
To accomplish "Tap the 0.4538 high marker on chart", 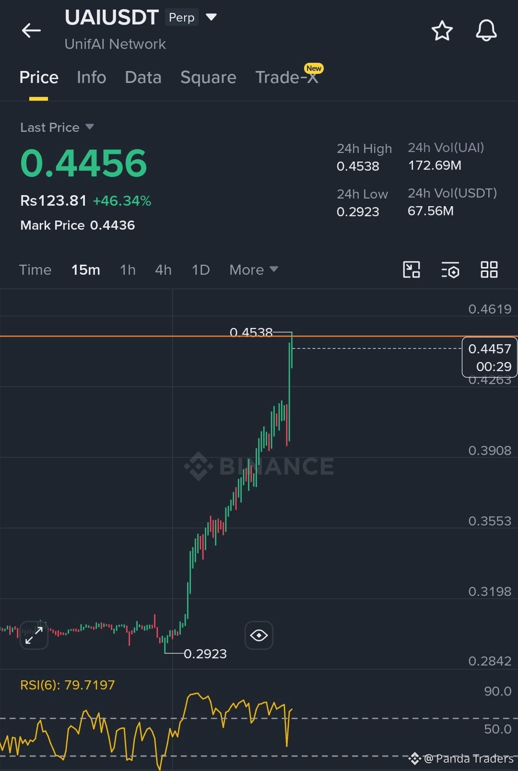I will pyautogui.click(x=251, y=332).
